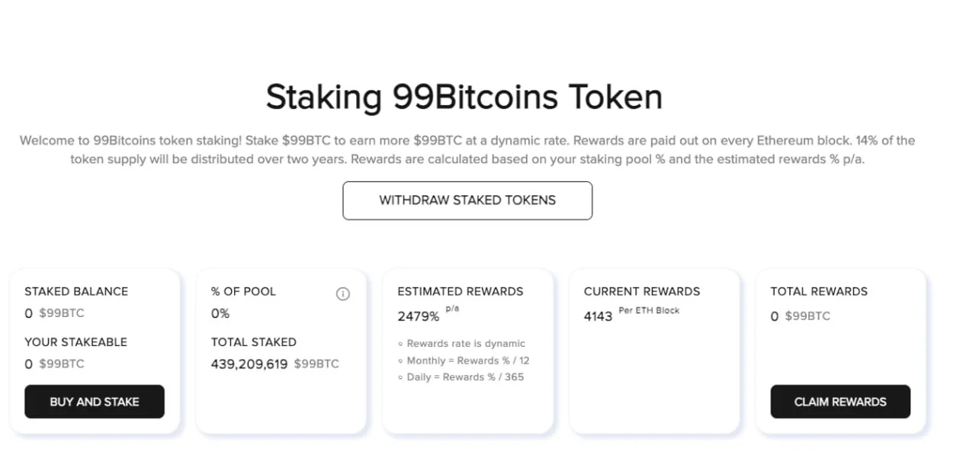
Task: Click the Total Rewards title
Action: (819, 291)
